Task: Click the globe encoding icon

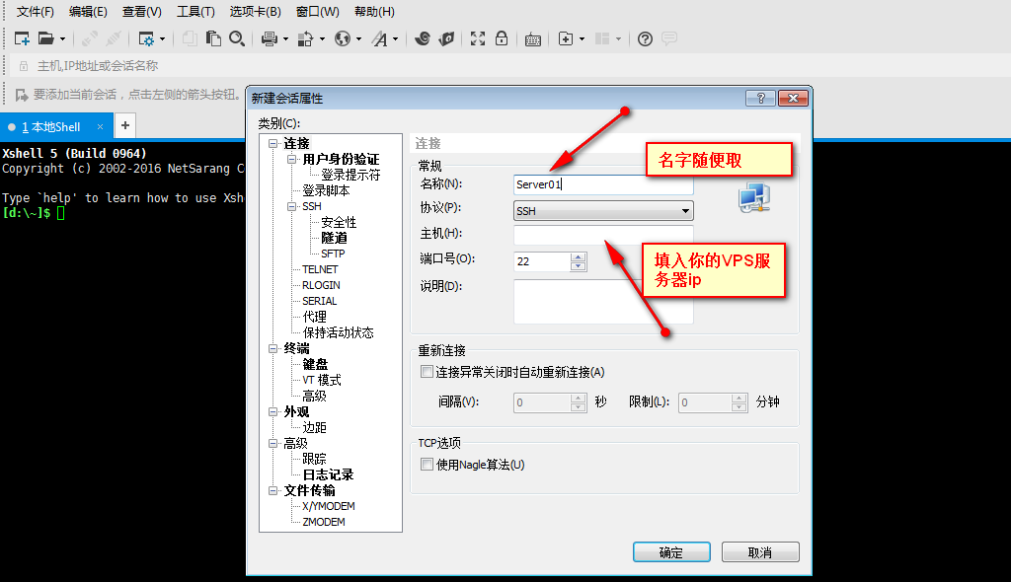Action: coord(343,38)
